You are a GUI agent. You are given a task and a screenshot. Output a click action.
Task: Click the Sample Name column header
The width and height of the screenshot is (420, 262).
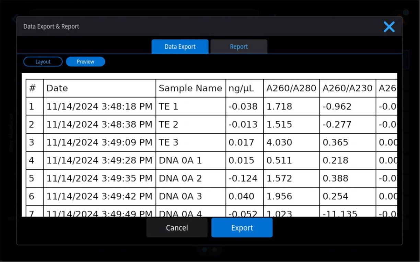click(x=191, y=88)
